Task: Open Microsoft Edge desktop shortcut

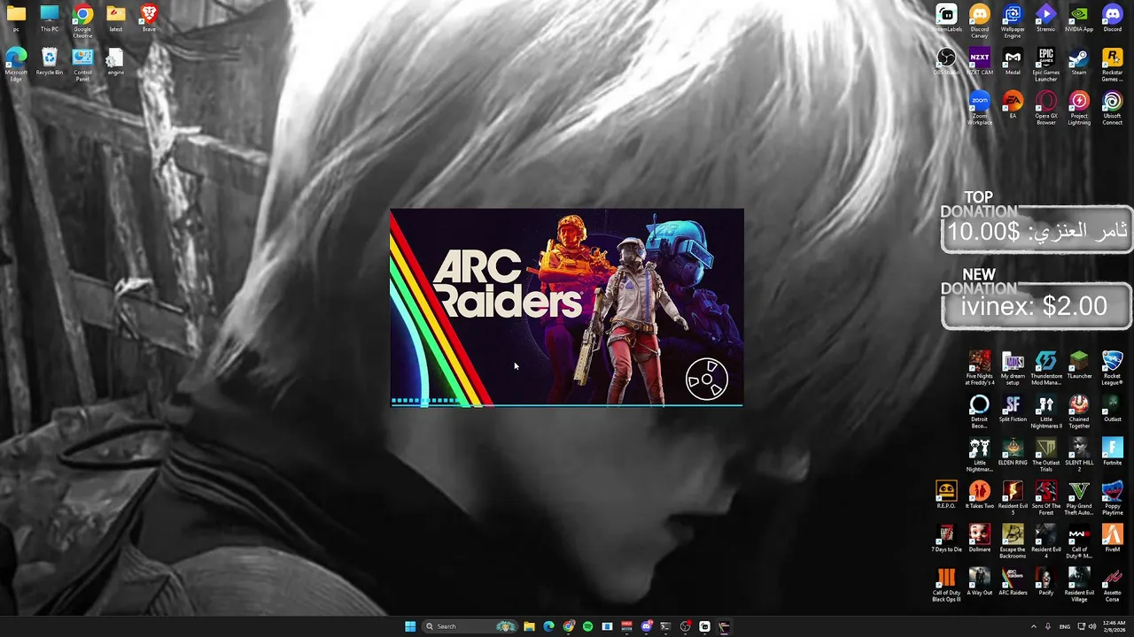Action: point(16,65)
